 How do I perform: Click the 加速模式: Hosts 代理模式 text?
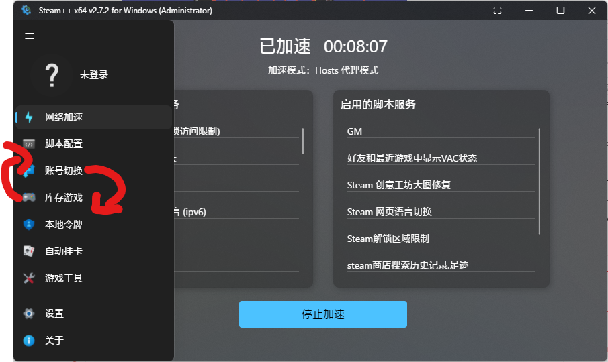coord(323,70)
